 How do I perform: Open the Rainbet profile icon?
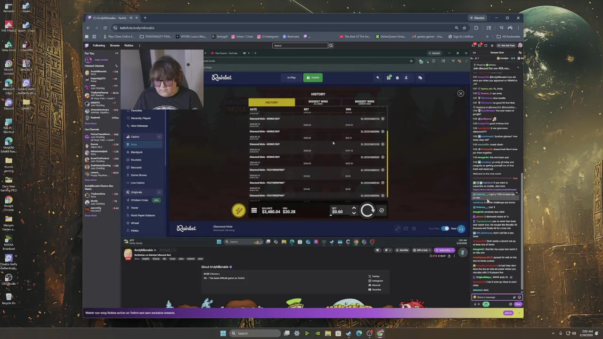click(x=406, y=78)
